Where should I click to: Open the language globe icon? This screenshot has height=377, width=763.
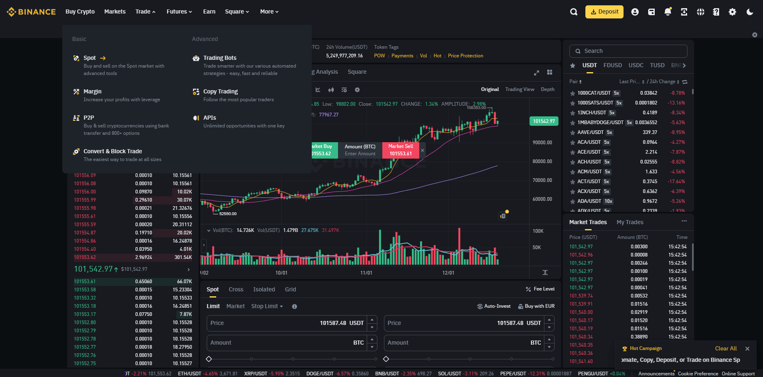701,12
